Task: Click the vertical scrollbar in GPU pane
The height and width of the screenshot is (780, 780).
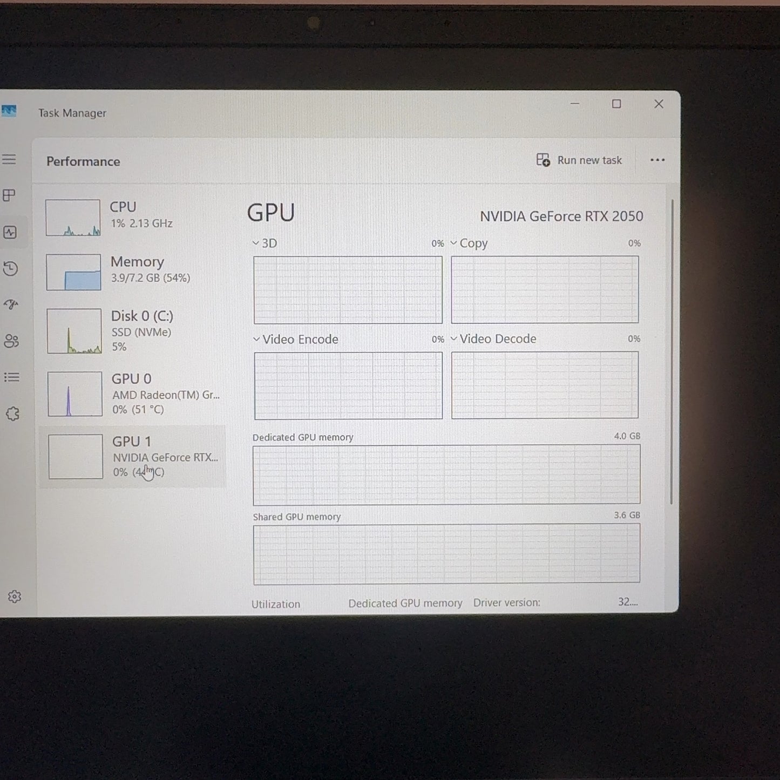Action: [672, 351]
